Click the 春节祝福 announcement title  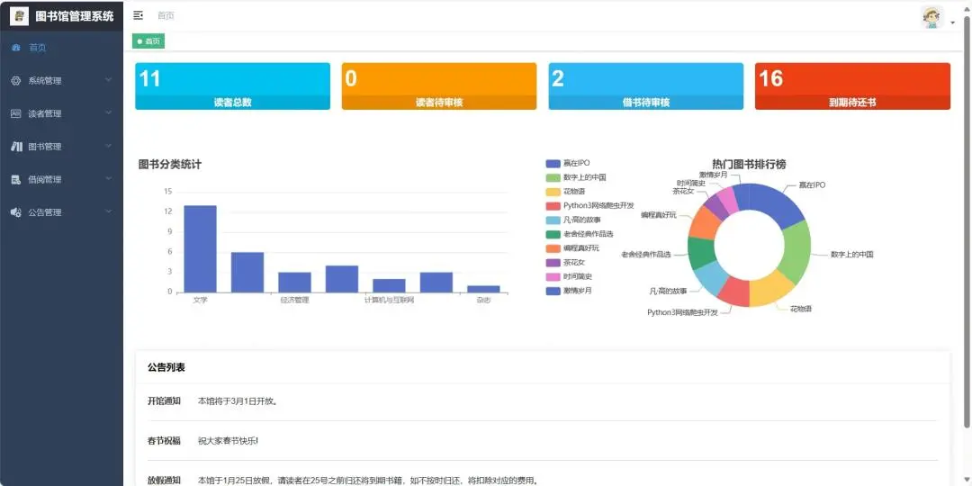coord(164,441)
